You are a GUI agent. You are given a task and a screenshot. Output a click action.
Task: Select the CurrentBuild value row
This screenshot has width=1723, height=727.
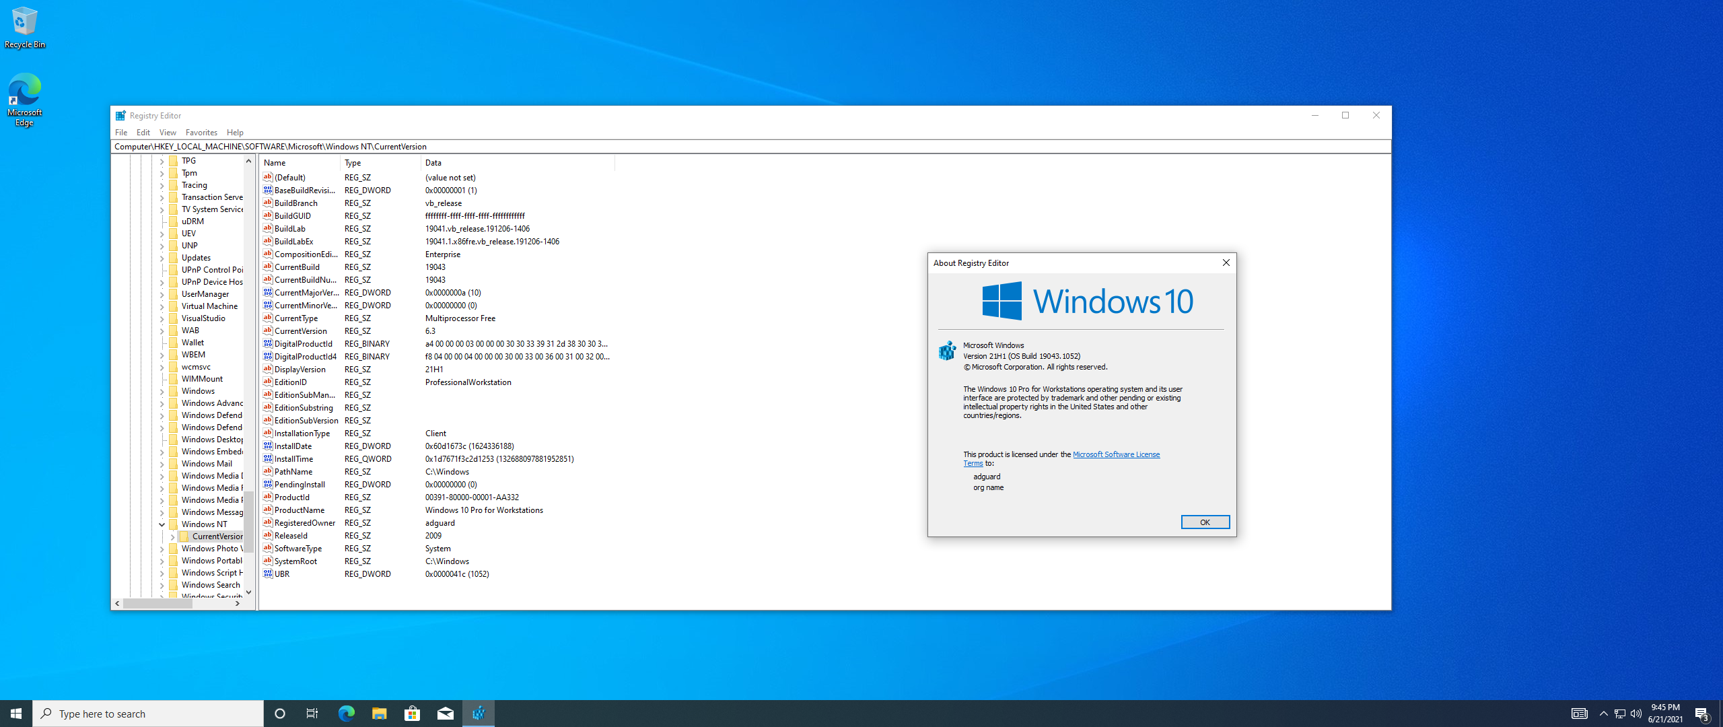click(x=437, y=267)
